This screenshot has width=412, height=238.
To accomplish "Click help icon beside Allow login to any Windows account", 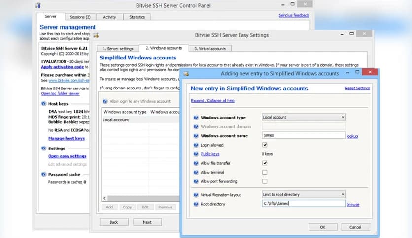I will click(105, 101).
